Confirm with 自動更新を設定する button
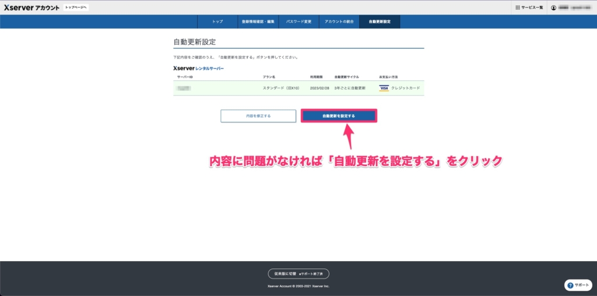Screen dimensions: 597x296 click(x=339, y=116)
